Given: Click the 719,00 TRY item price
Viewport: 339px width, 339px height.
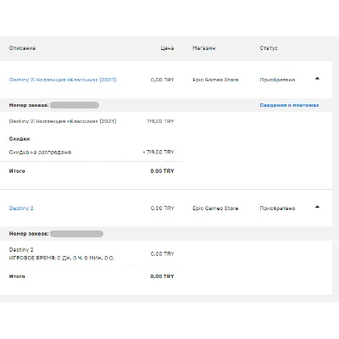Looking at the screenshot, I should (160, 121).
